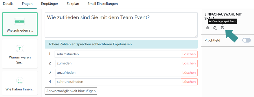Click the trash icon to delete question
Image resolution: width=254 pixels, height=97 pixels.
click(x=207, y=28)
